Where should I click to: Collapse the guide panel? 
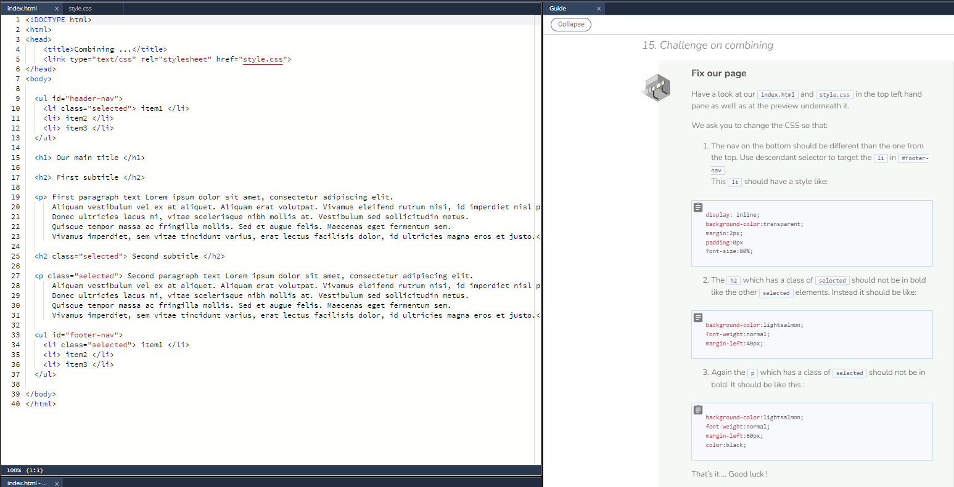point(570,24)
